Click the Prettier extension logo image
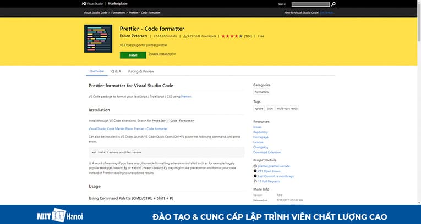 pyautogui.click(x=98, y=38)
